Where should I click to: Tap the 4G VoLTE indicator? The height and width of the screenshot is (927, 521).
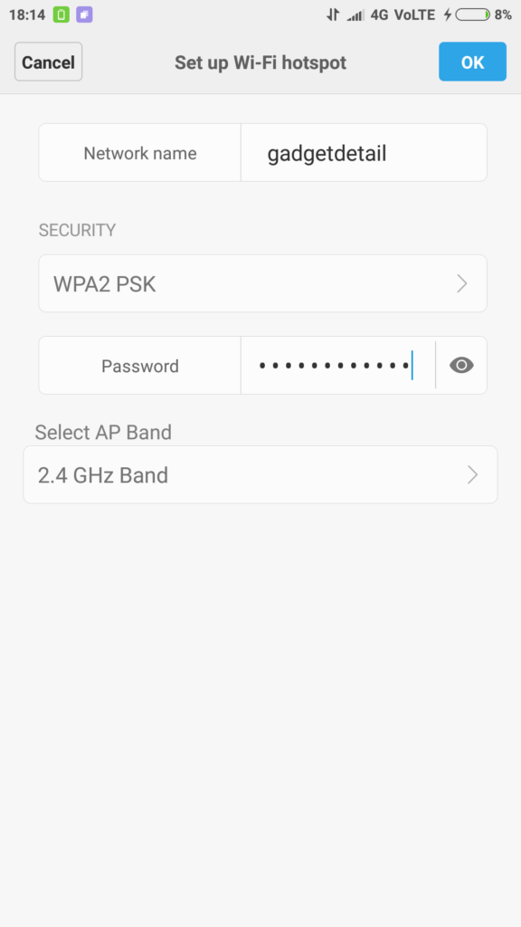click(x=403, y=14)
